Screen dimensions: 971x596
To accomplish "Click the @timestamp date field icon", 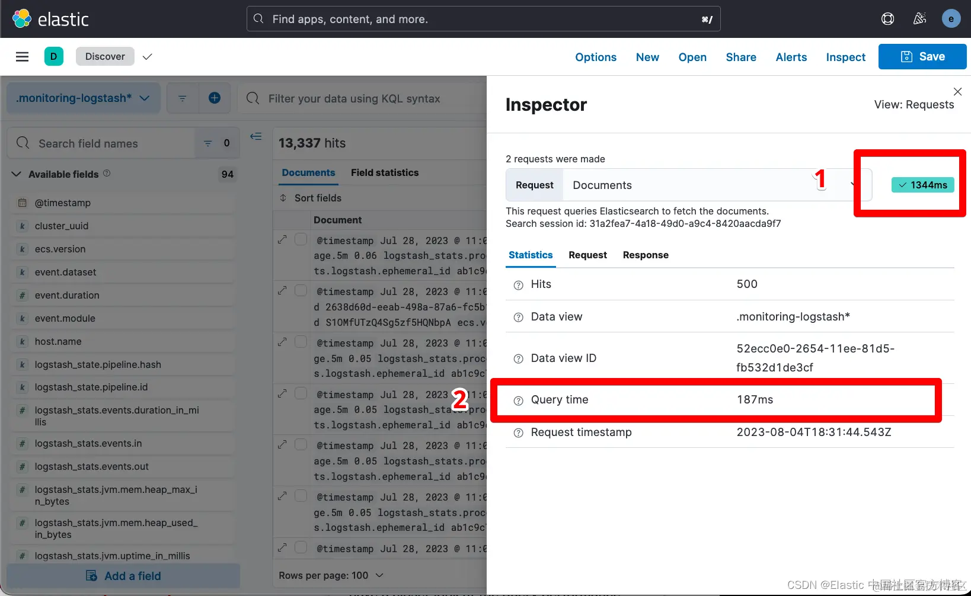I will [x=22, y=203].
